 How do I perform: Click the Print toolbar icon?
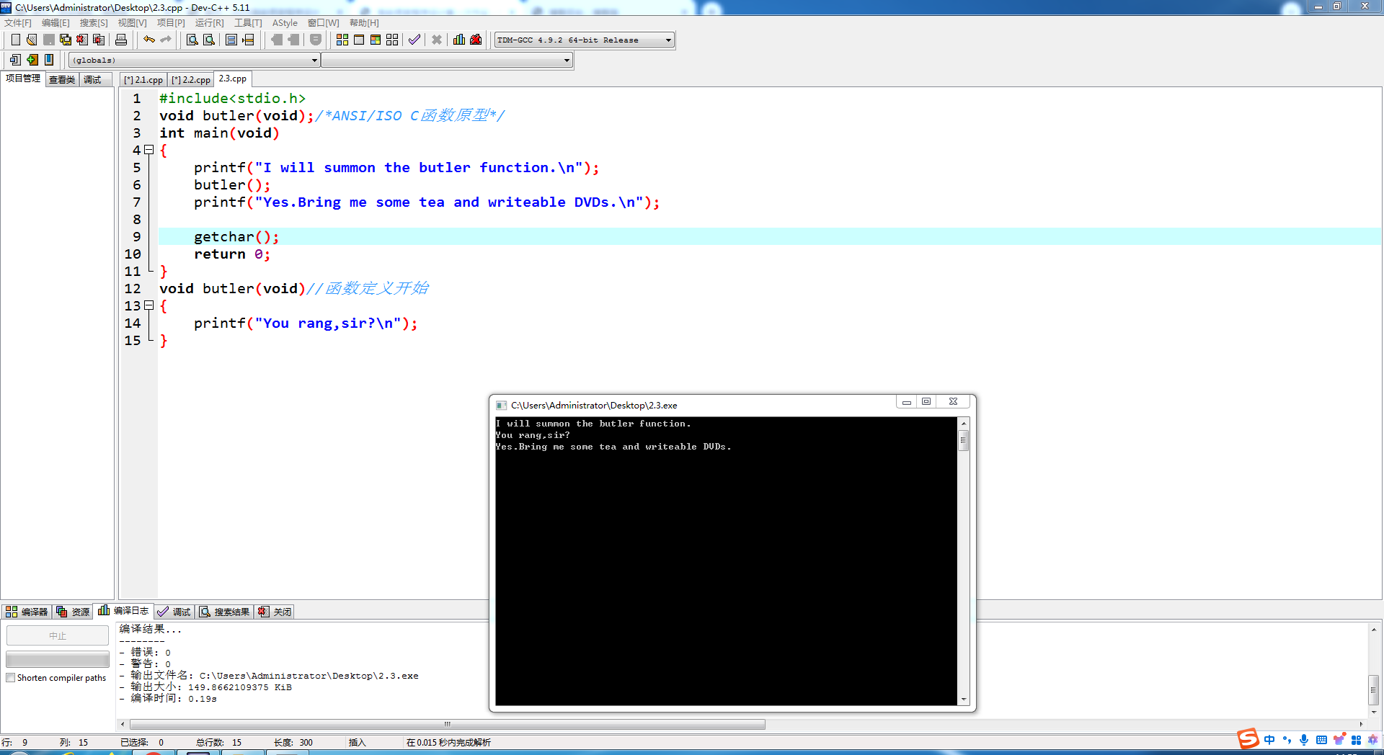(121, 40)
